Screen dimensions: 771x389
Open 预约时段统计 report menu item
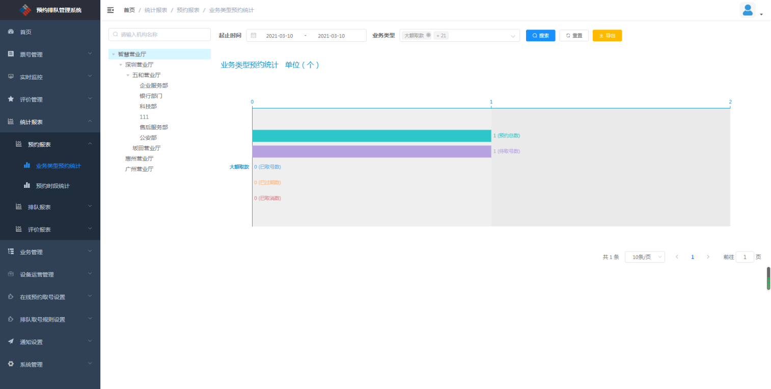click(52, 186)
